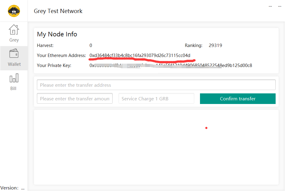
Task: Click the Ranking value 29319
Action: pos(215,45)
